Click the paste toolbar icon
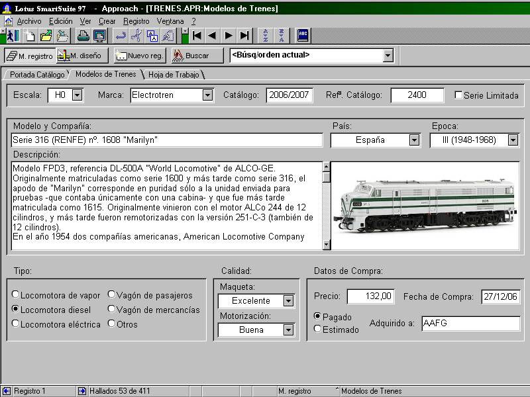The width and height of the screenshot is (530, 397). [x=168, y=36]
